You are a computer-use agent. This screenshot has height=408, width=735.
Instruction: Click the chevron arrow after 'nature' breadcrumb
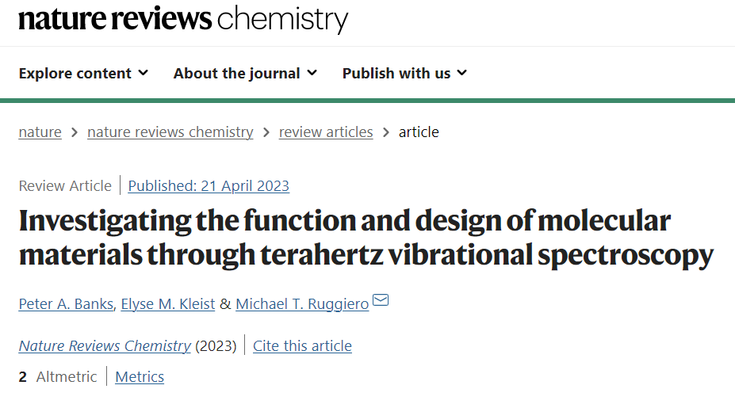coord(75,132)
